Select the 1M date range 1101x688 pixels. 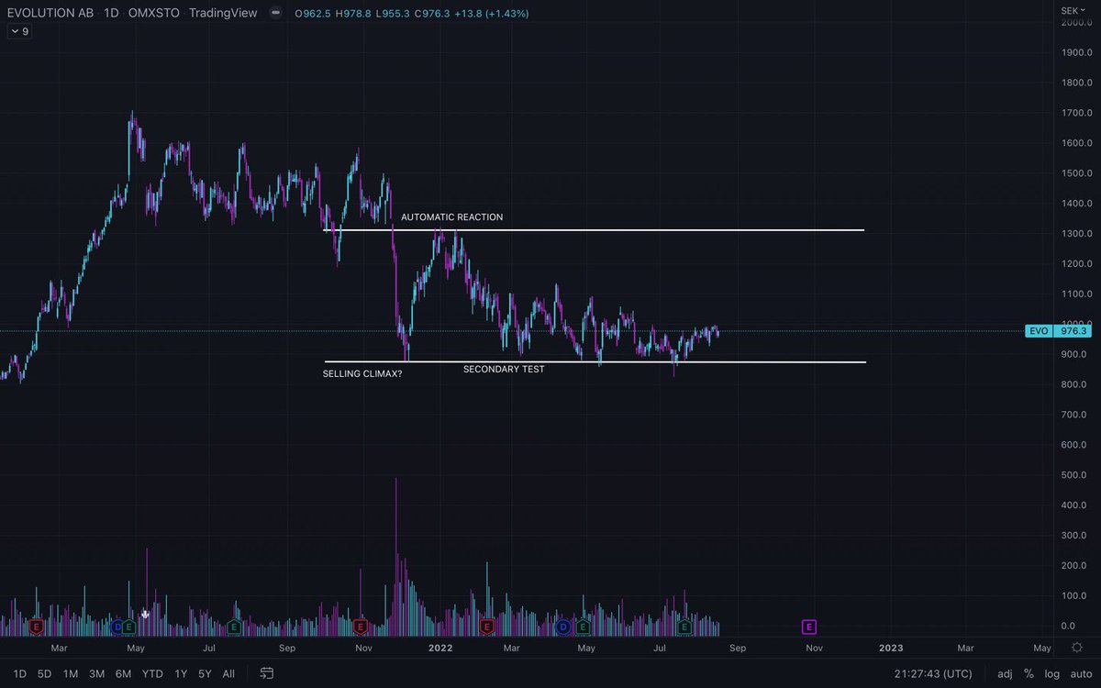(70, 673)
